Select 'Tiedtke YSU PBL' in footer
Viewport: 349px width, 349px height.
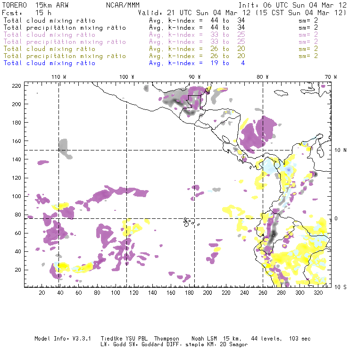coord(124,339)
